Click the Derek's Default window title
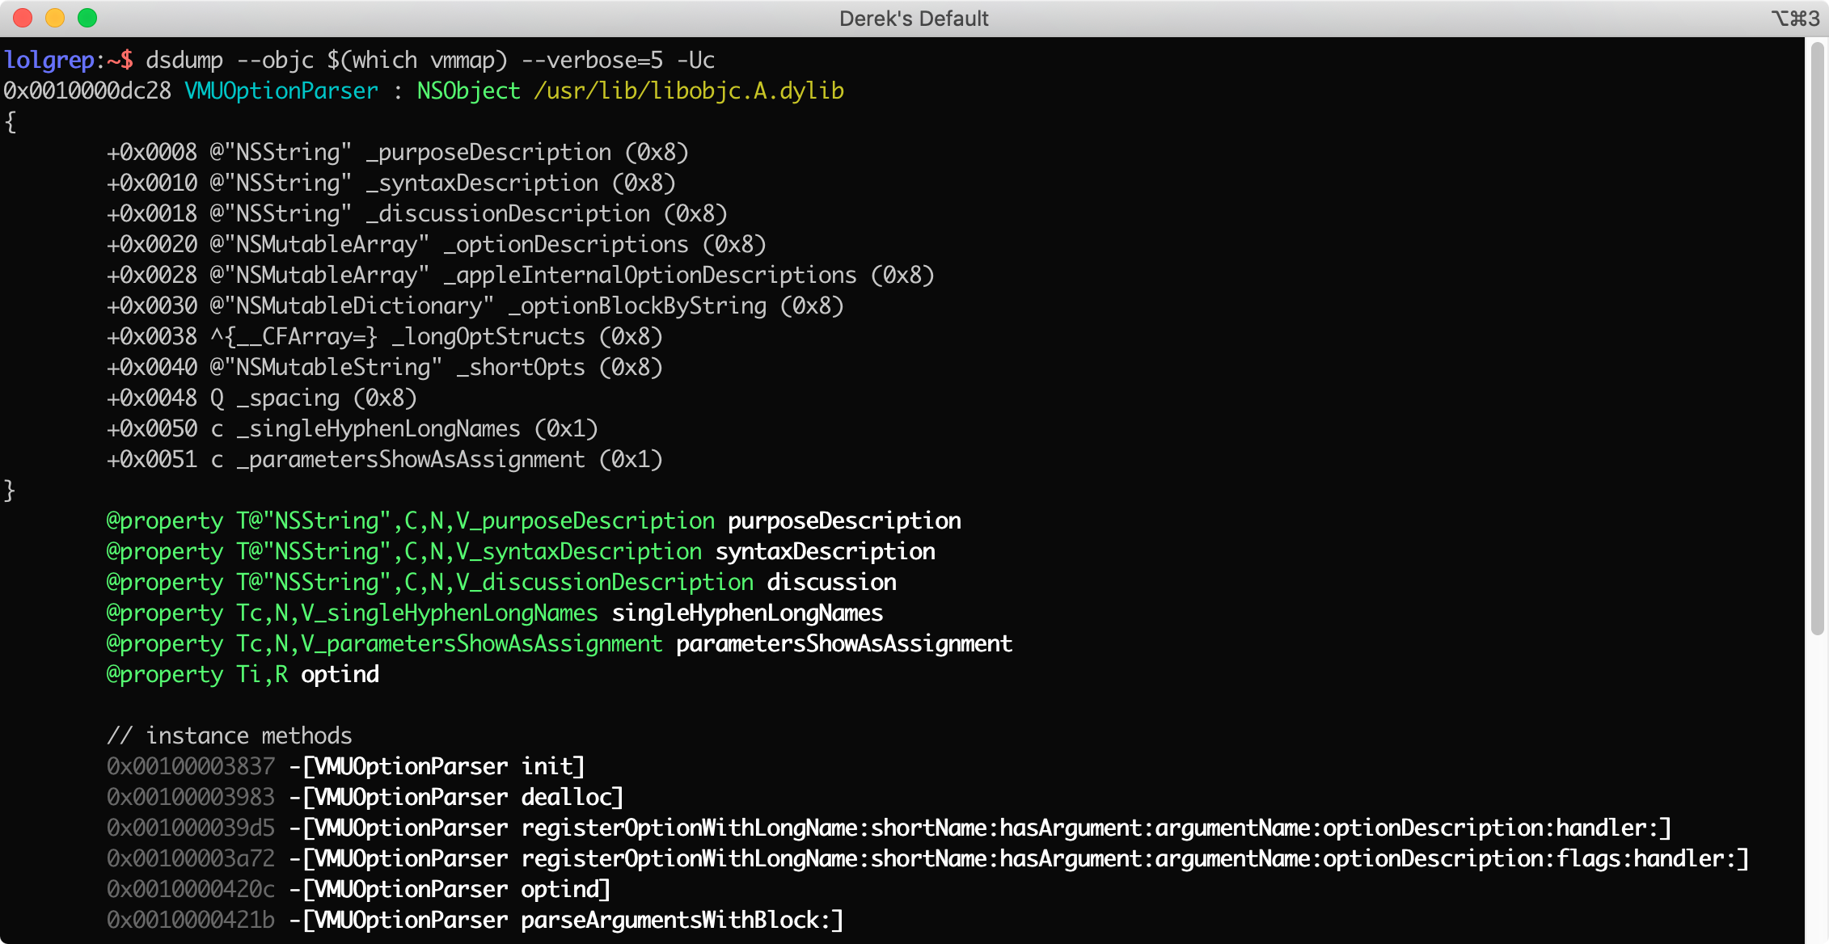1829x944 pixels. 914,19
